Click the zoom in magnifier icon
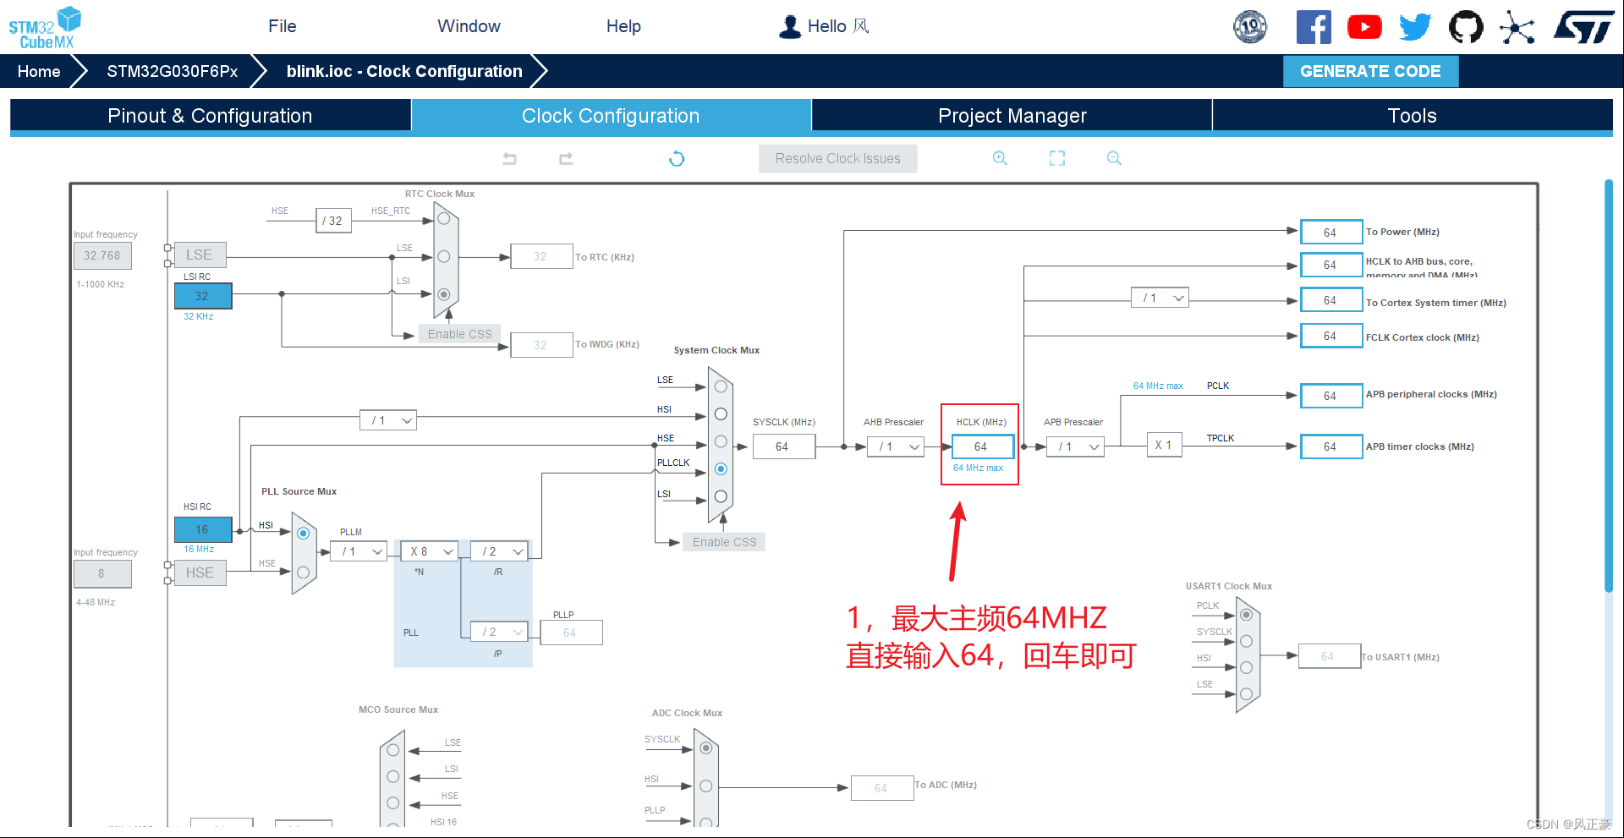Screen dimensions: 1624x838 [x=1000, y=158]
